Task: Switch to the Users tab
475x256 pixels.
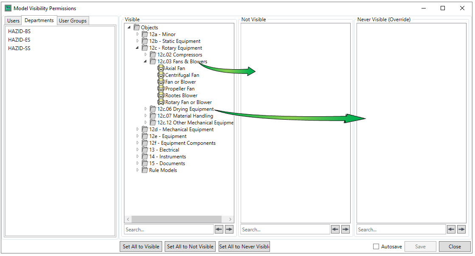Action: tap(13, 21)
